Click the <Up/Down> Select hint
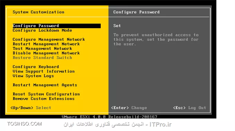 [31, 108]
